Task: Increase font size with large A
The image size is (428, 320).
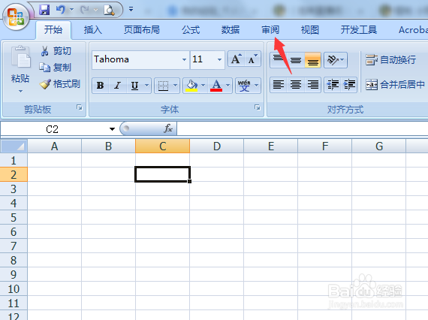Action: tap(236, 59)
